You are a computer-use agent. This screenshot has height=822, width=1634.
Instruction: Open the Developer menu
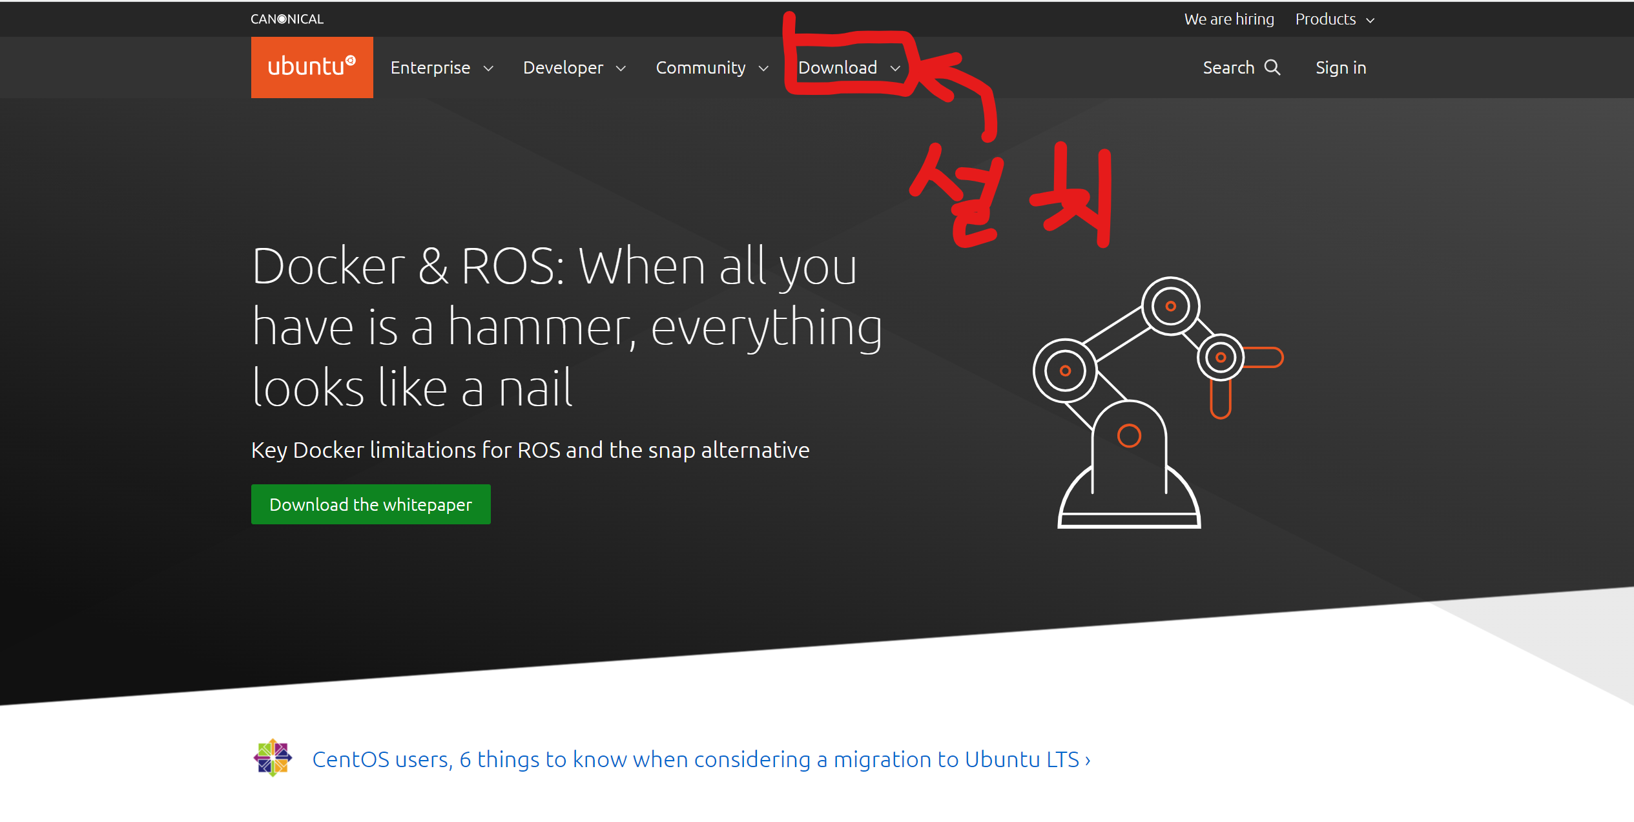[563, 68]
